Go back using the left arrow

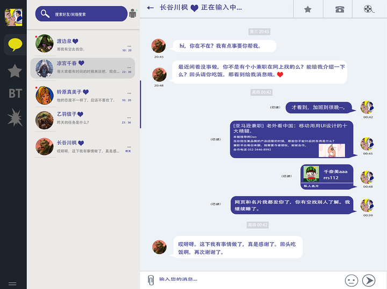click(x=150, y=8)
